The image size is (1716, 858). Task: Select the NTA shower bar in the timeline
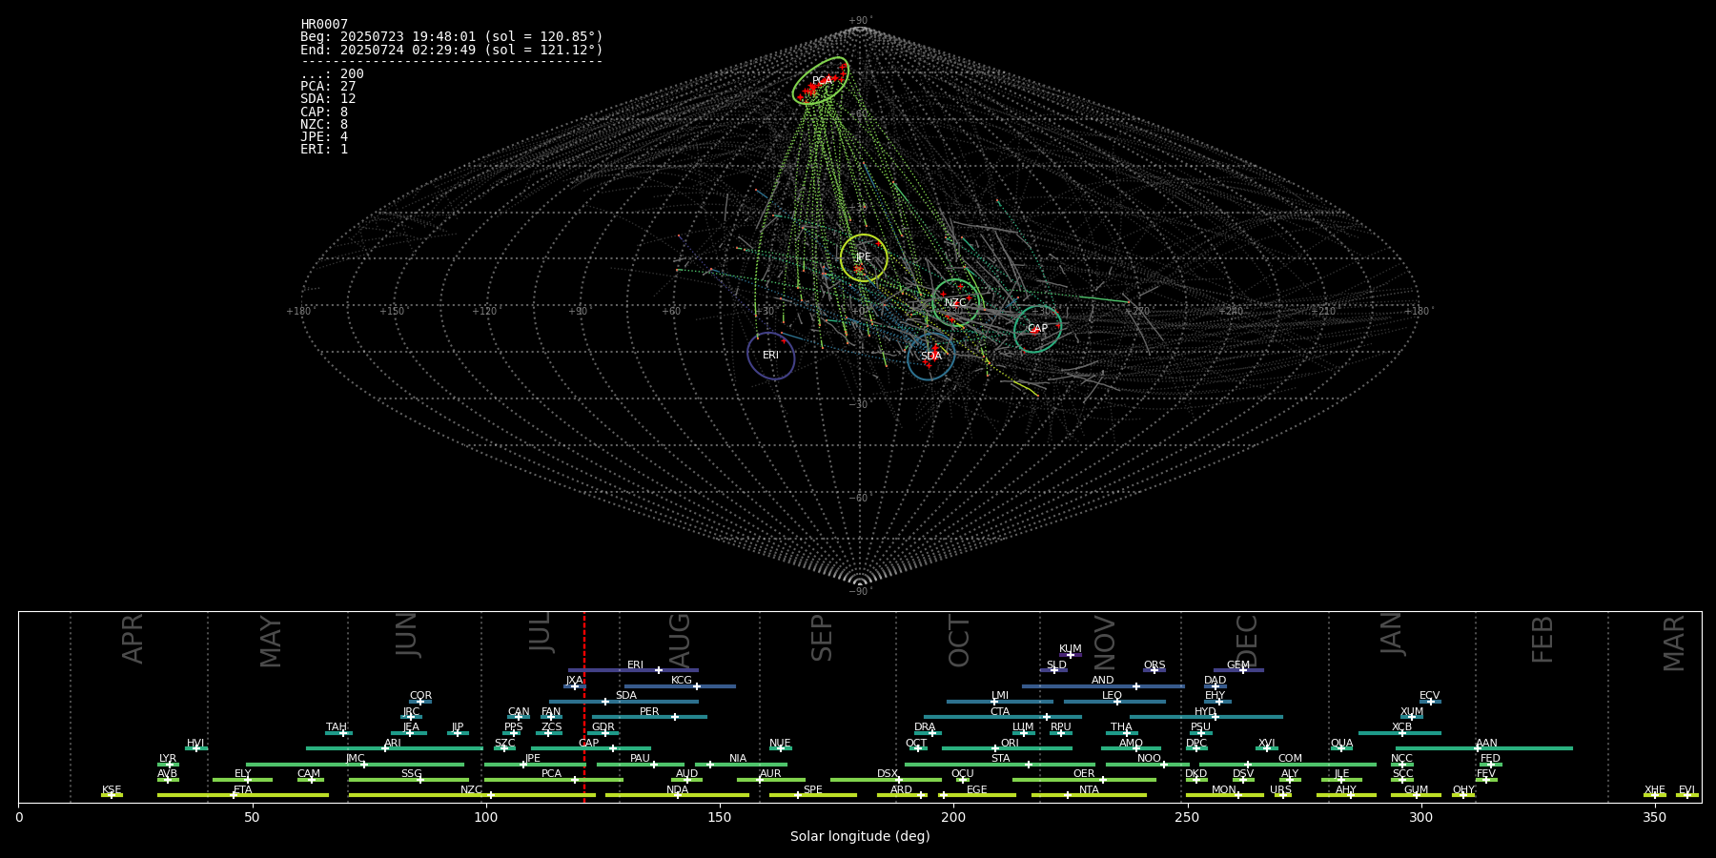(1089, 795)
